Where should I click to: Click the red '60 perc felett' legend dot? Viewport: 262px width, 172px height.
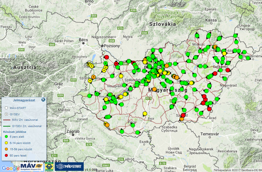coord(6,155)
